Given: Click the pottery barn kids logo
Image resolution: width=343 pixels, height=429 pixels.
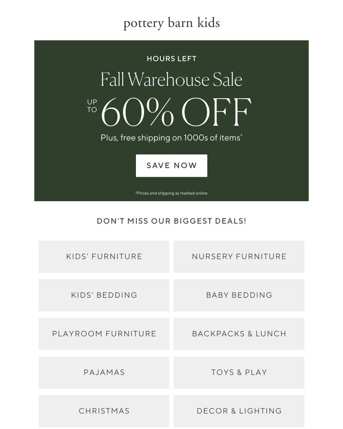Looking at the screenshot, I should (171, 23).
